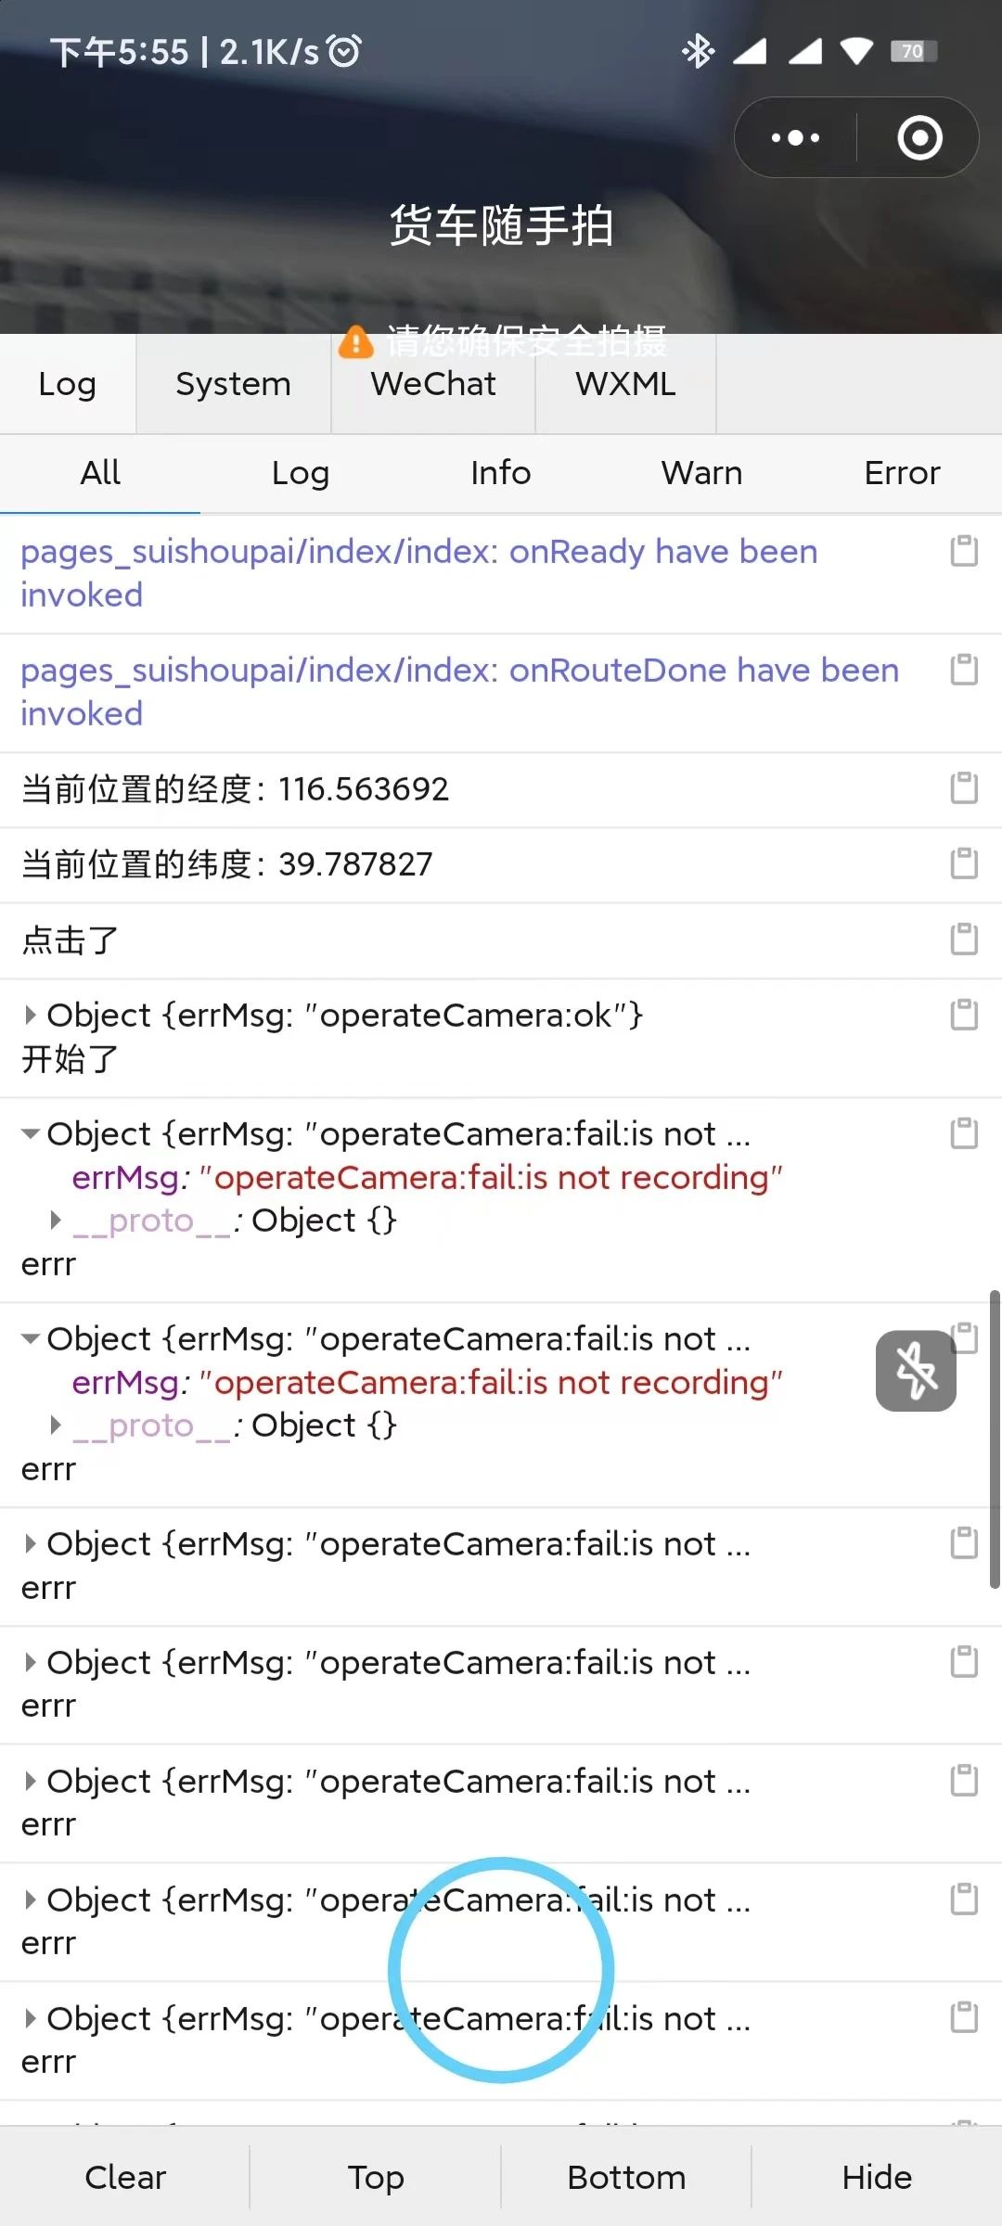The height and width of the screenshot is (2226, 1002).
Task: Switch to the System tab
Action: pos(234,384)
